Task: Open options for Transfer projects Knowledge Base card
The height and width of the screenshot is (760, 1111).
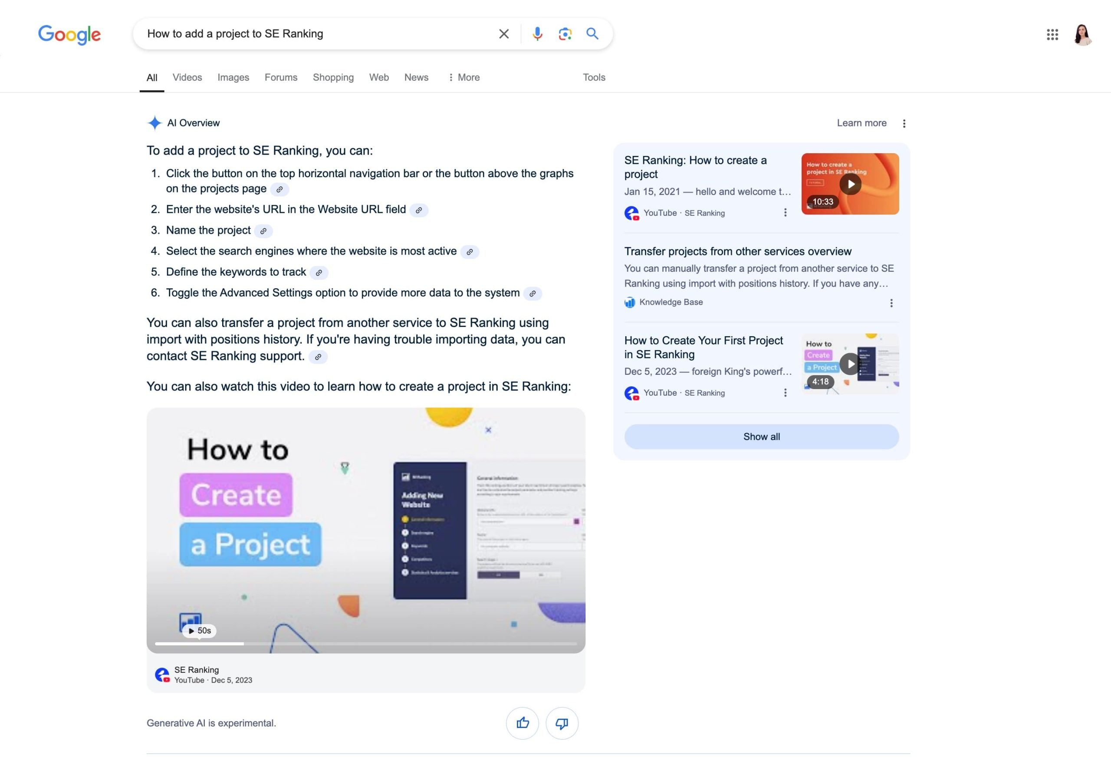Action: coord(891,303)
